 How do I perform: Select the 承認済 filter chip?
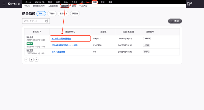point(75,13)
